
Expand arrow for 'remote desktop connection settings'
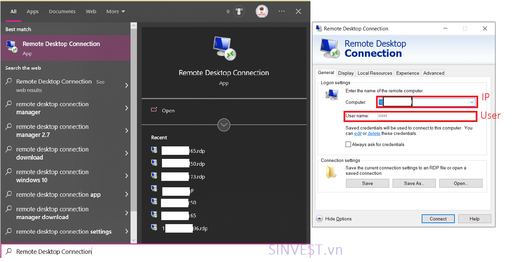[x=127, y=232]
